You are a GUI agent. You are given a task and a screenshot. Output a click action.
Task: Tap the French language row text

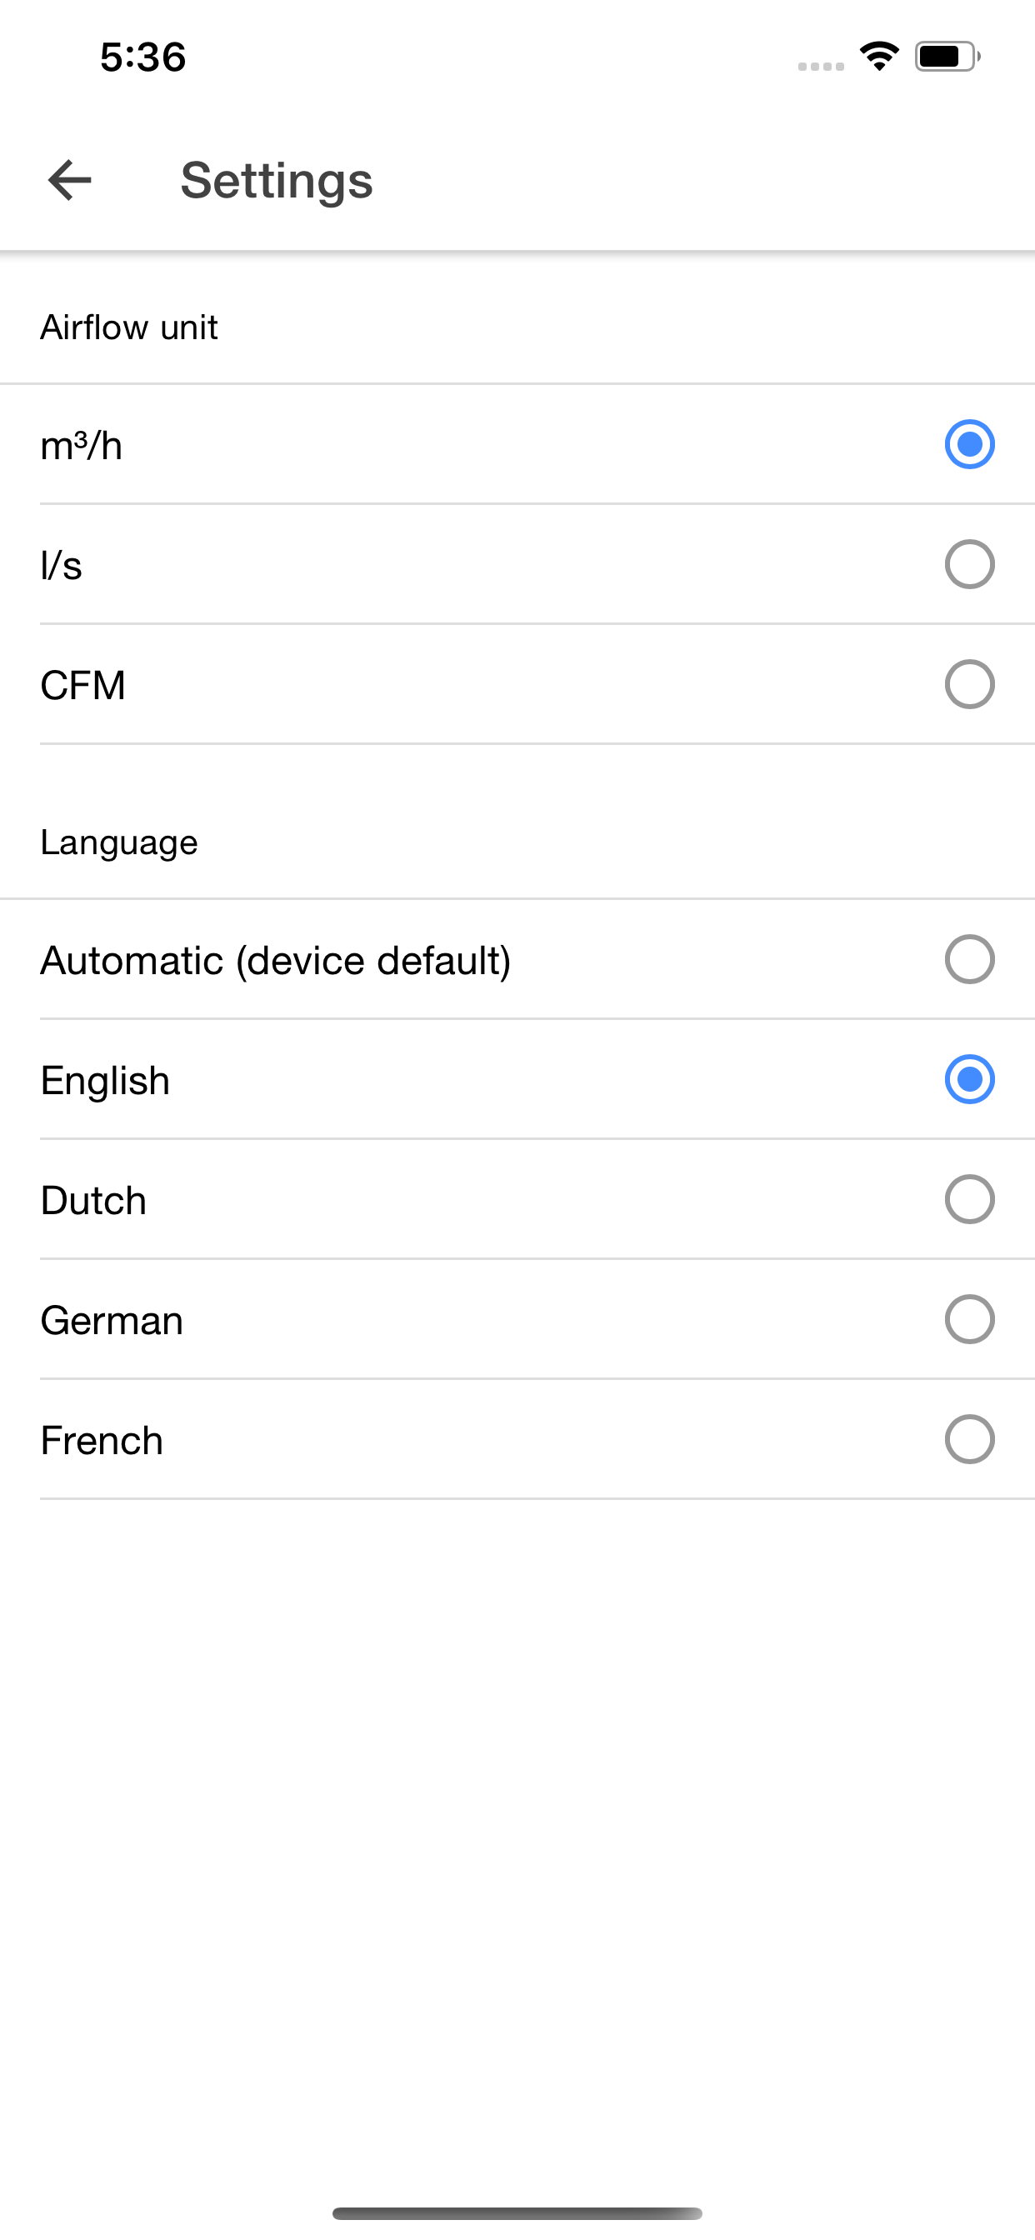click(102, 1440)
